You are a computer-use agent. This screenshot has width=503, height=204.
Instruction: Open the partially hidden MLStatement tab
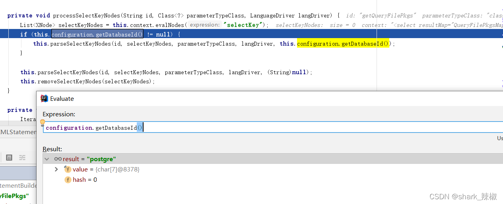[18, 132]
